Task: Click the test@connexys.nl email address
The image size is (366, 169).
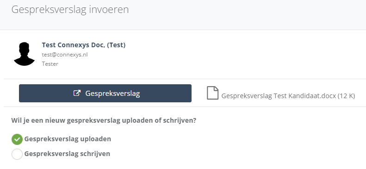Action: (65, 55)
